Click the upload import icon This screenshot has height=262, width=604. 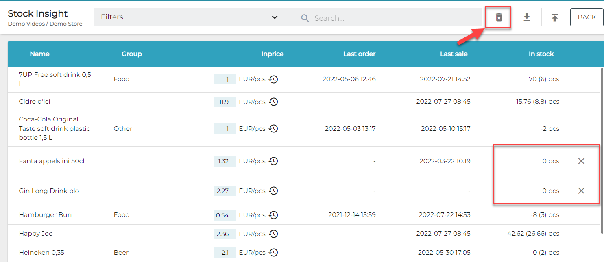tap(554, 17)
